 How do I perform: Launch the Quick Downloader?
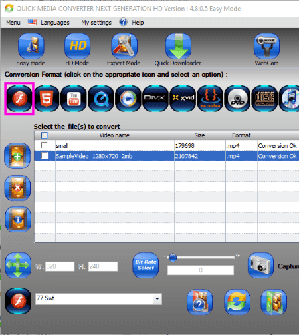178,47
